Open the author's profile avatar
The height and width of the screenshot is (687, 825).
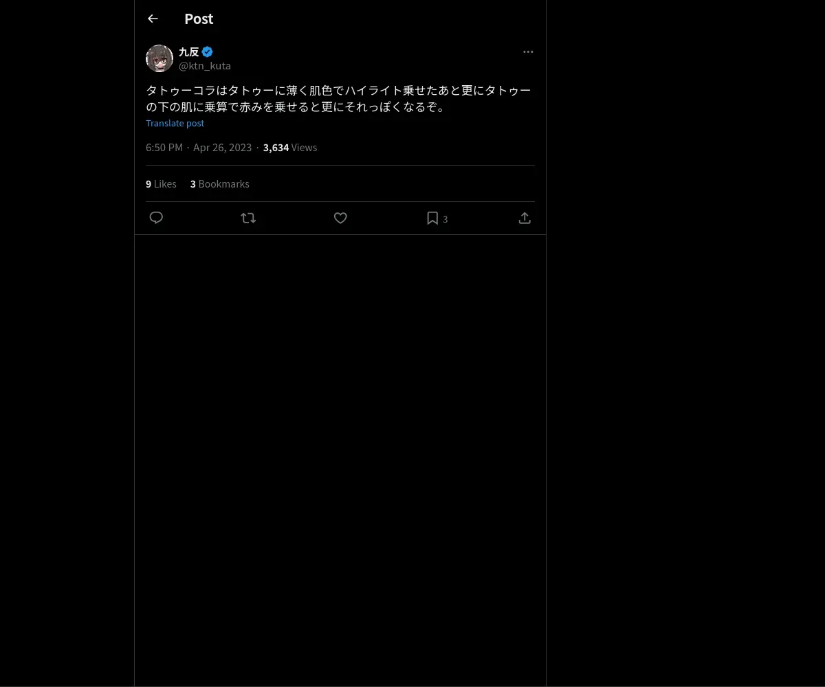(x=159, y=58)
